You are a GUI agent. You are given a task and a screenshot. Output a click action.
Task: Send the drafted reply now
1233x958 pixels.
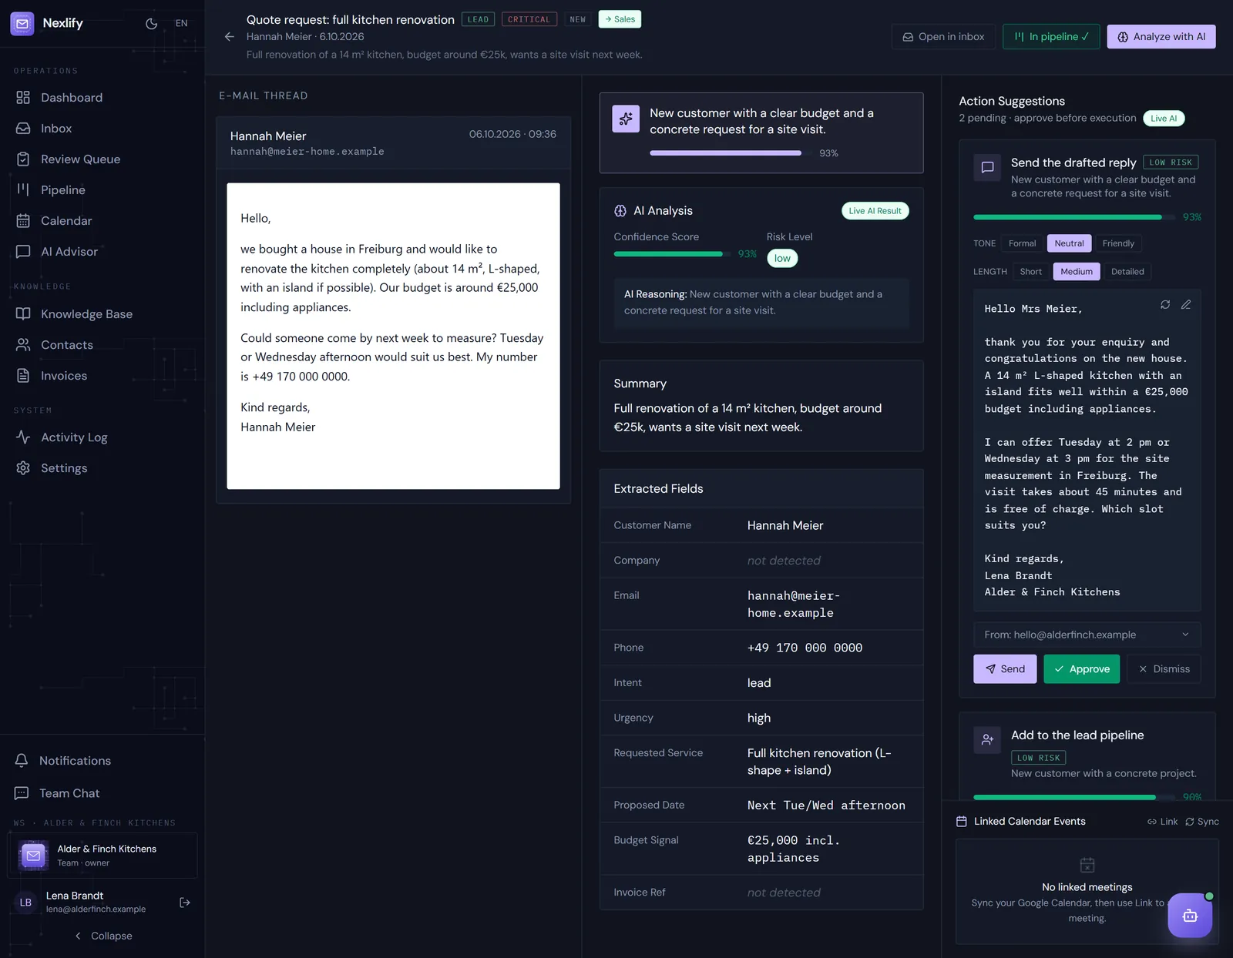click(1005, 668)
